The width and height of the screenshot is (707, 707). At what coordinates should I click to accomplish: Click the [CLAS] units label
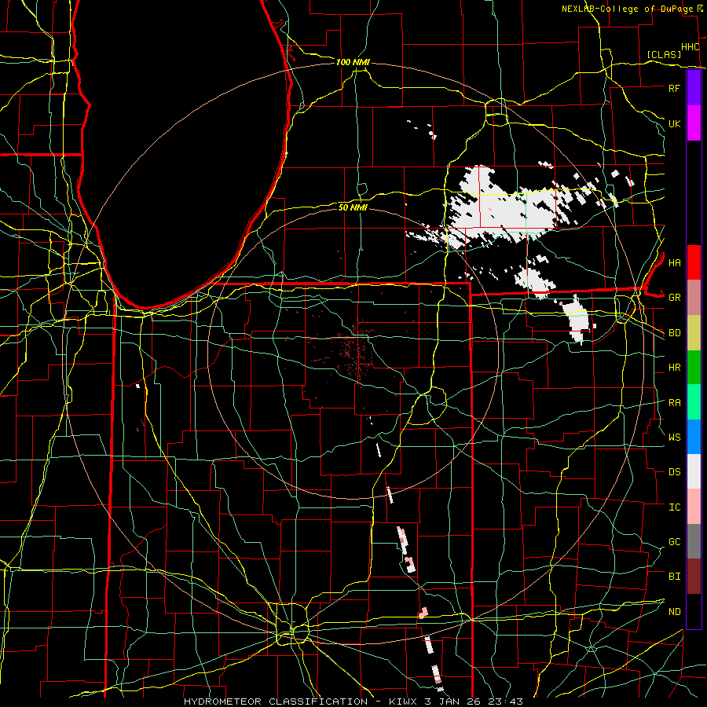point(664,54)
